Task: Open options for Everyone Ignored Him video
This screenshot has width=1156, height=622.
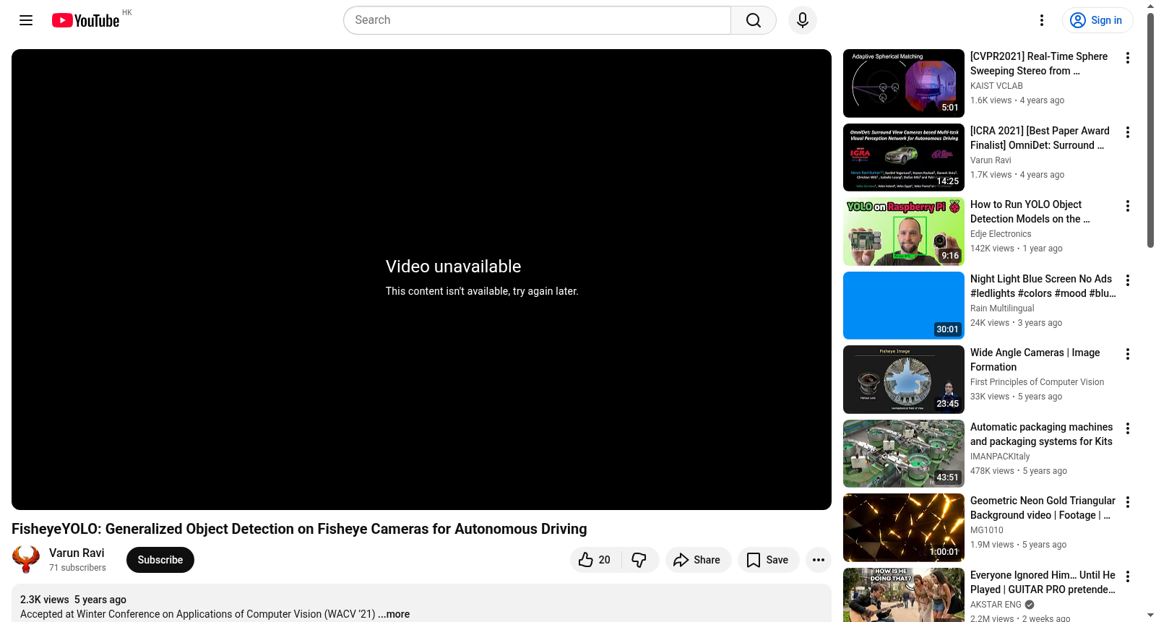Action: (1128, 576)
